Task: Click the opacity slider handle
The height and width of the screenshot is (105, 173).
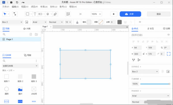Action: coord(169,84)
